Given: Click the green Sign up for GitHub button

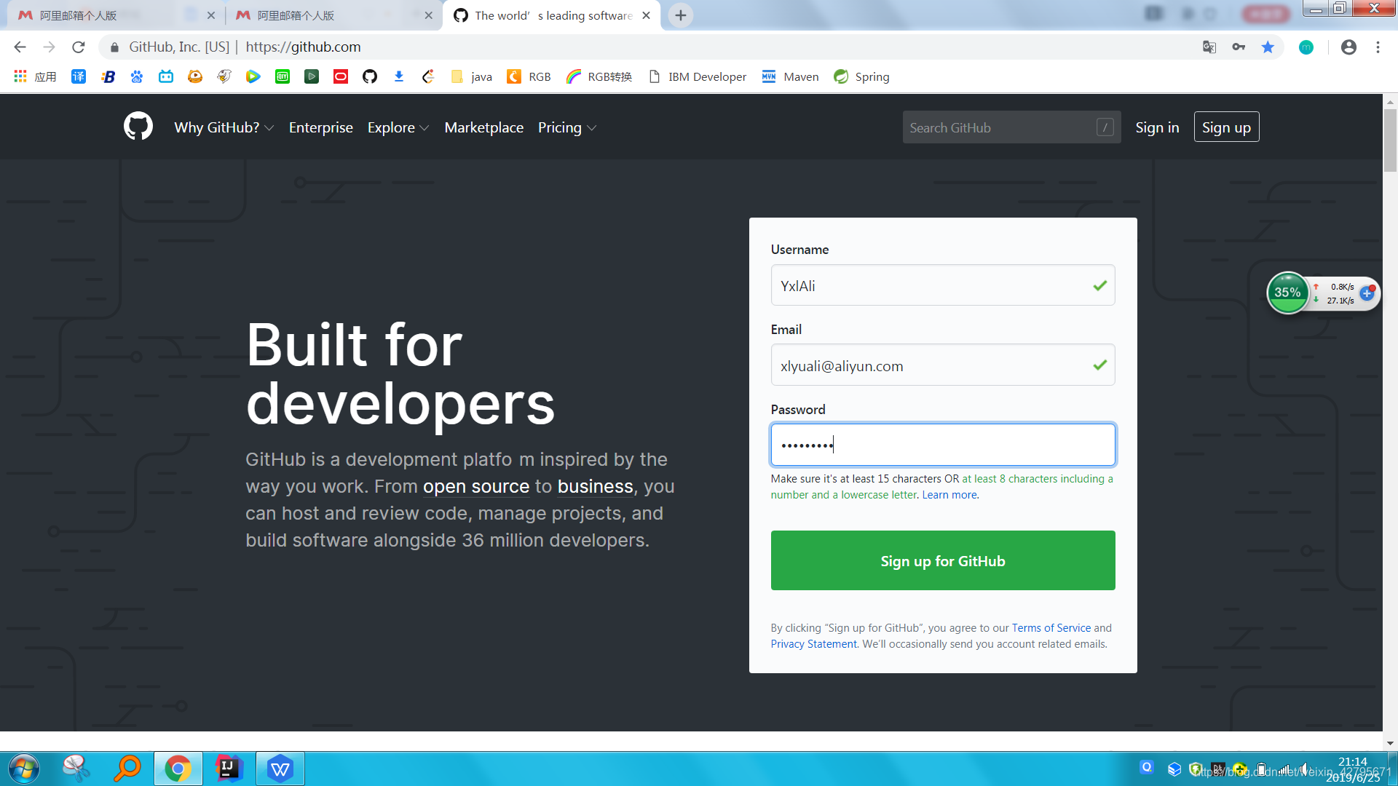Looking at the screenshot, I should tap(942, 560).
